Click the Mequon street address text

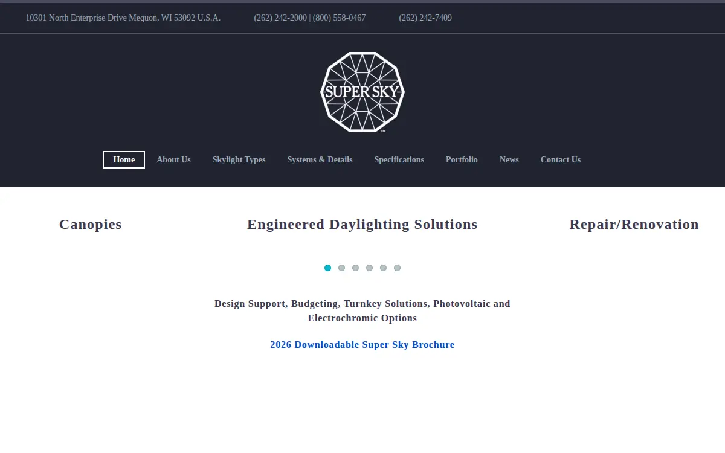123,18
